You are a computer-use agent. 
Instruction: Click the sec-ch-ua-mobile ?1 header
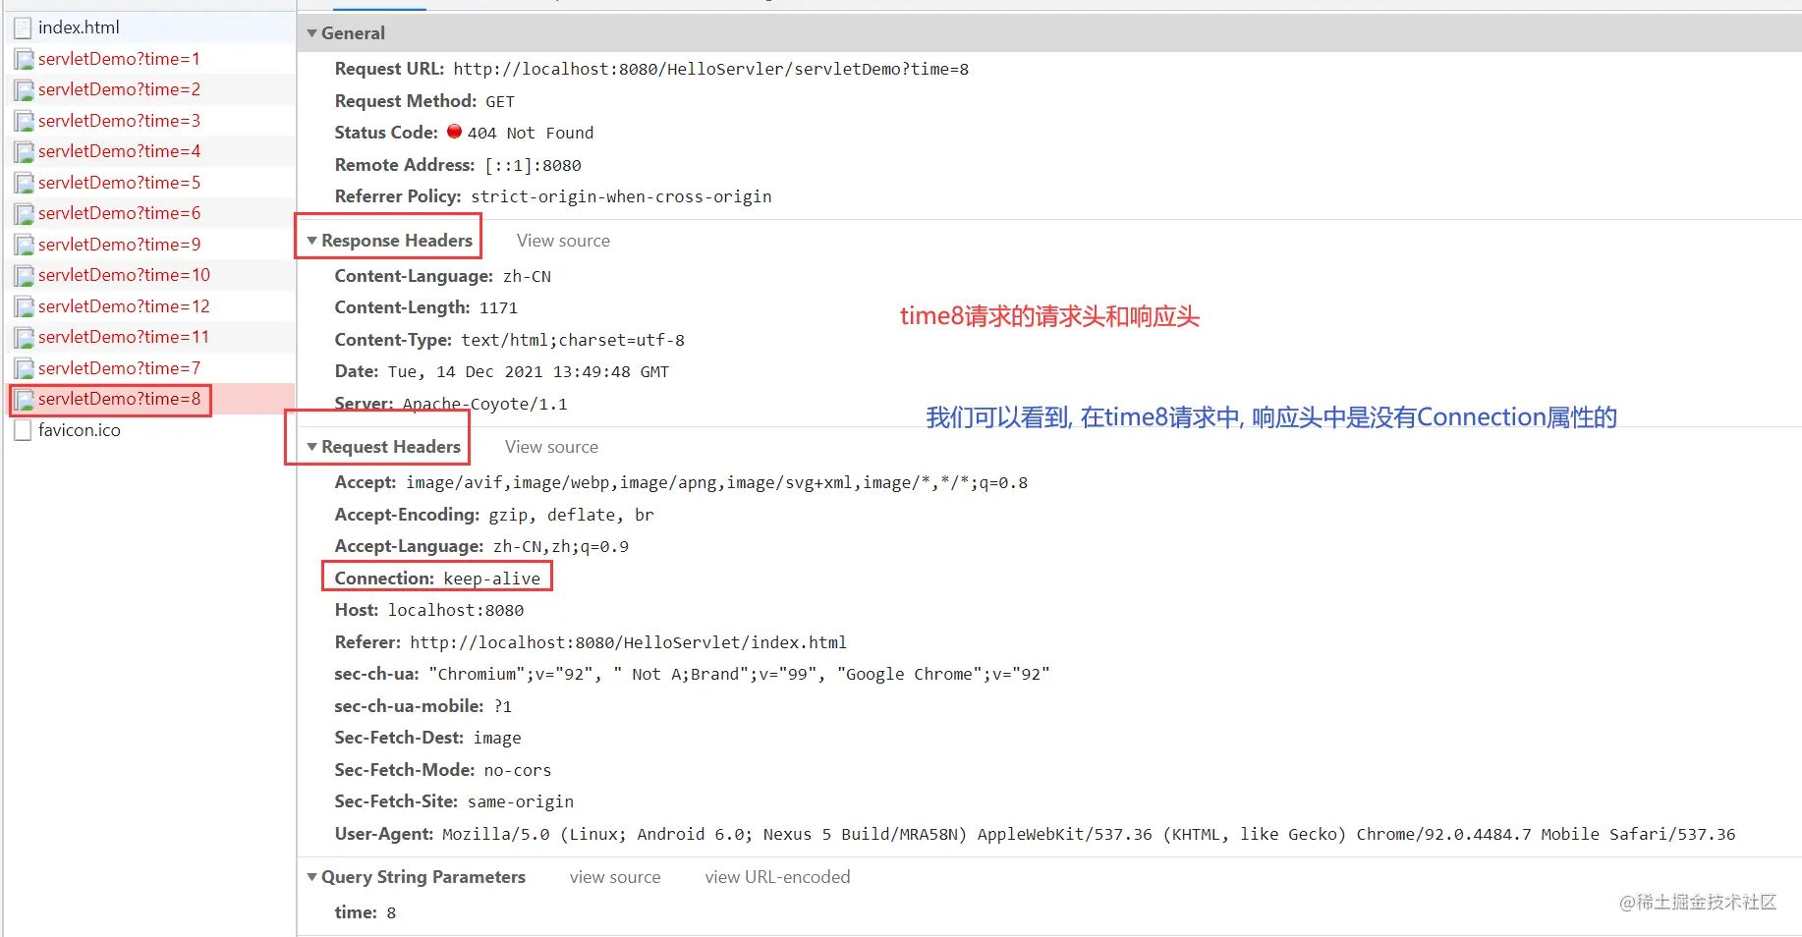pos(422,707)
